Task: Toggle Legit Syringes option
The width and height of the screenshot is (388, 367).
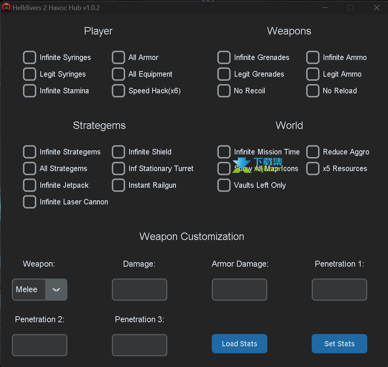Action: click(x=30, y=74)
